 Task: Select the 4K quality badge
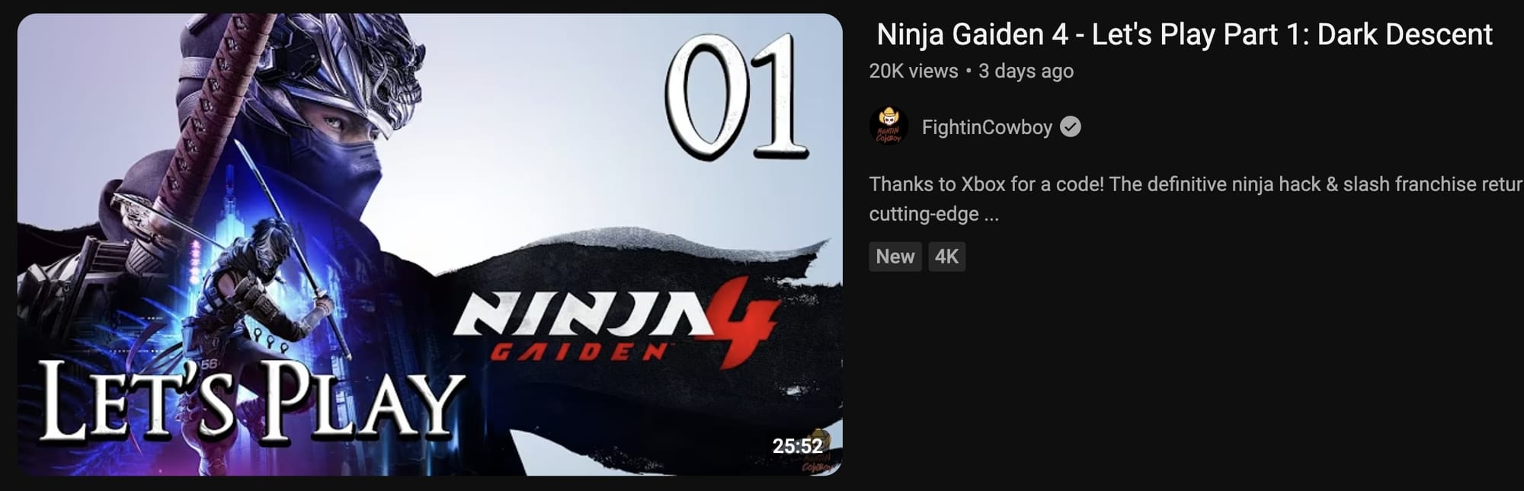[946, 257]
